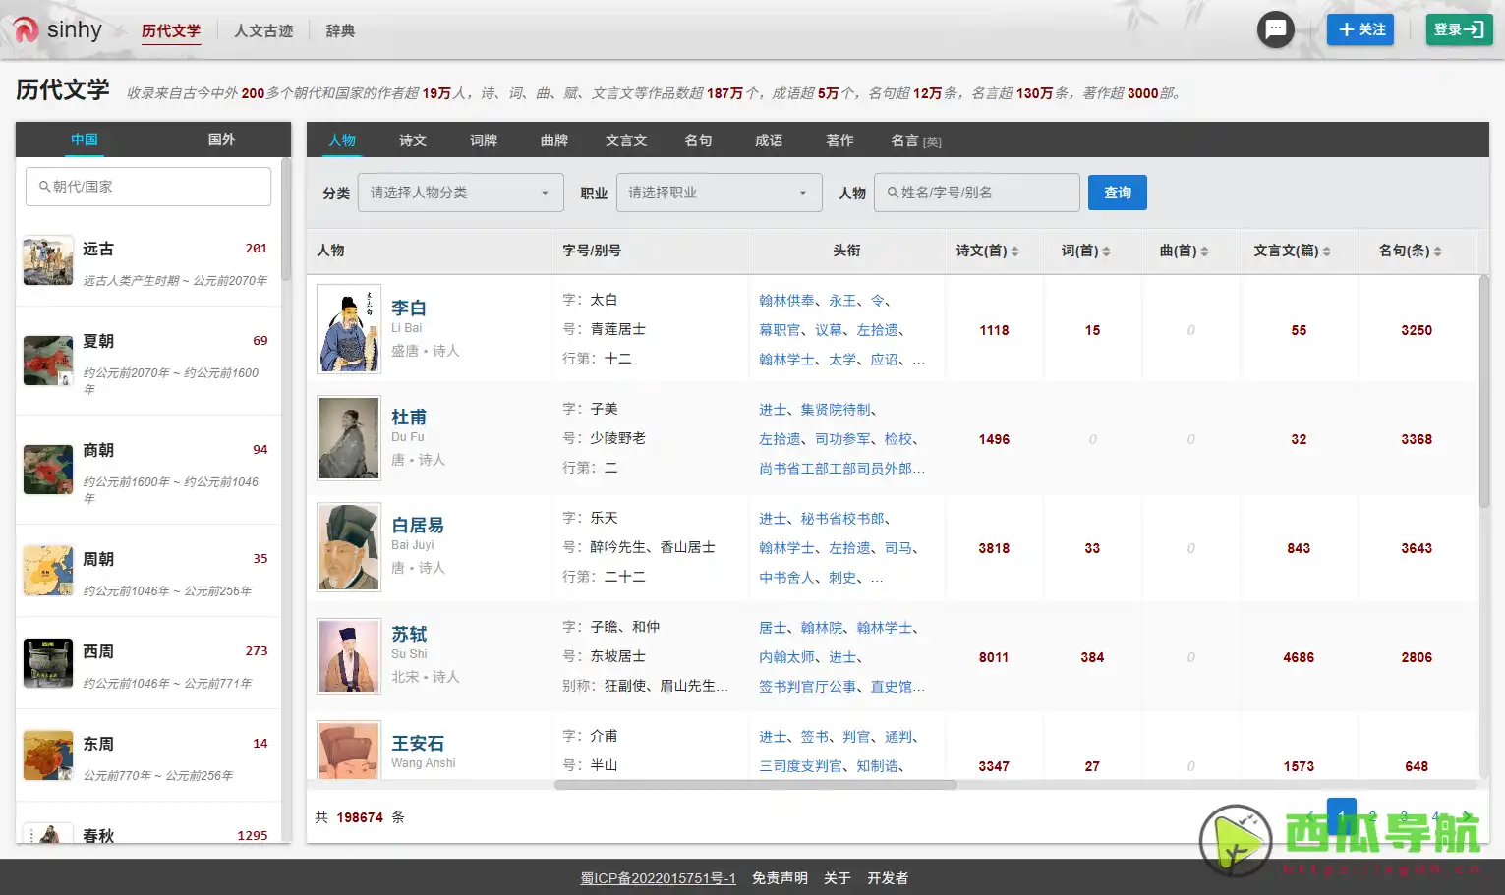Open Li Bai's portrait thumbnail
Image resolution: width=1505 pixels, height=895 pixels.
click(348, 329)
